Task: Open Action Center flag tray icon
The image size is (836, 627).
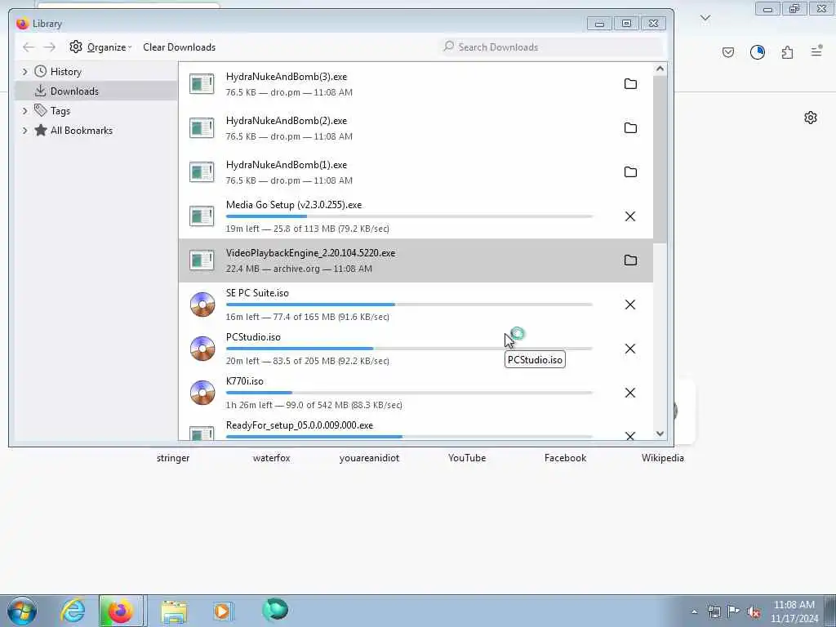Action: (x=734, y=611)
